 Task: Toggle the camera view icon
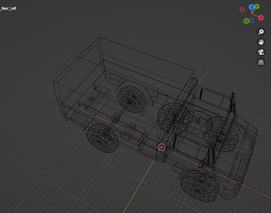pyautogui.click(x=261, y=52)
